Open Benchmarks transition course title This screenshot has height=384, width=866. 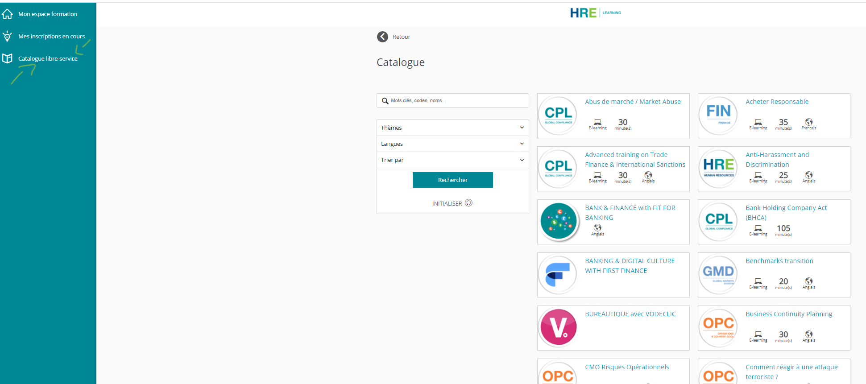pos(779,261)
